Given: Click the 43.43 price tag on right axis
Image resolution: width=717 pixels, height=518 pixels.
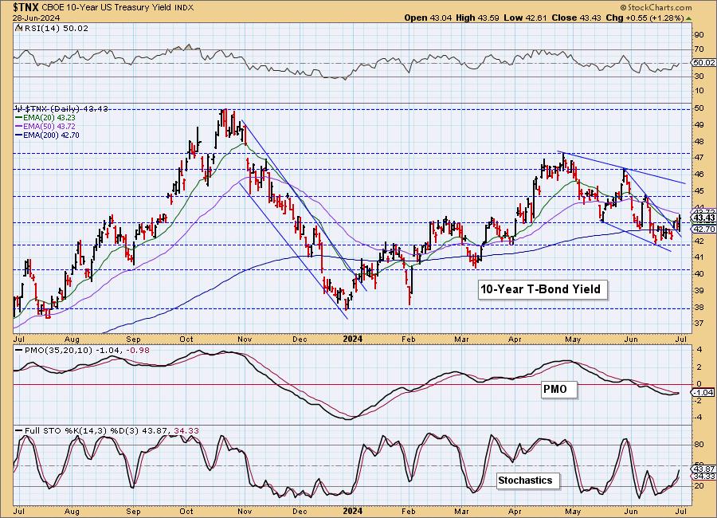Looking at the screenshot, I should [x=704, y=218].
